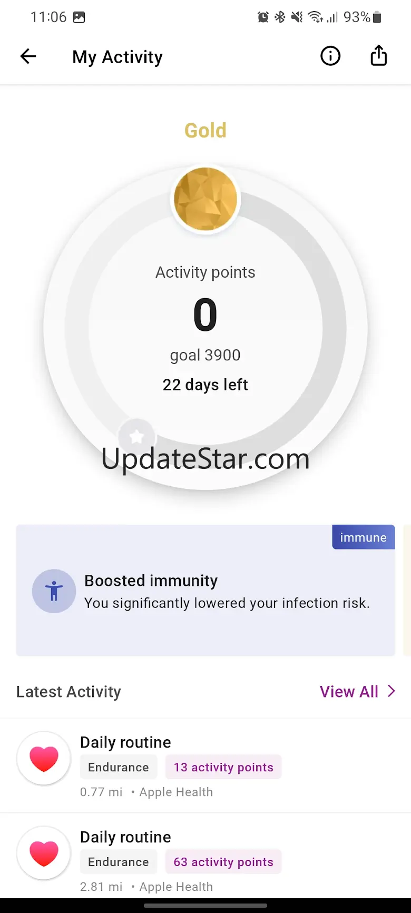Image resolution: width=411 pixels, height=913 pixels.
Task: Open the View All link
Action: coord(349,692)
